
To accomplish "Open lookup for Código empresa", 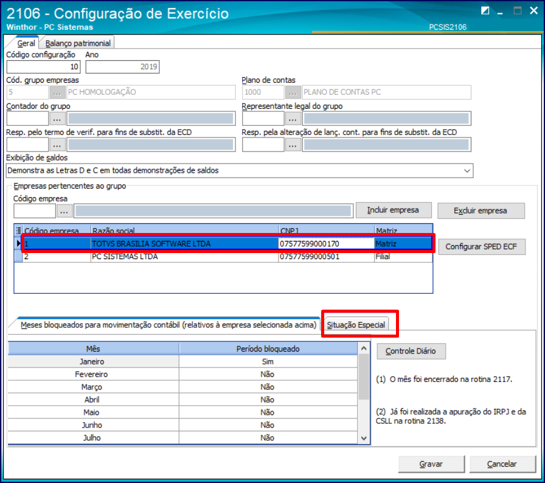I will coord(64,211).
